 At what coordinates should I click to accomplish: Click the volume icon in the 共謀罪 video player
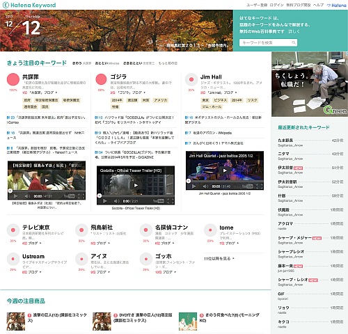pos(27,196)
